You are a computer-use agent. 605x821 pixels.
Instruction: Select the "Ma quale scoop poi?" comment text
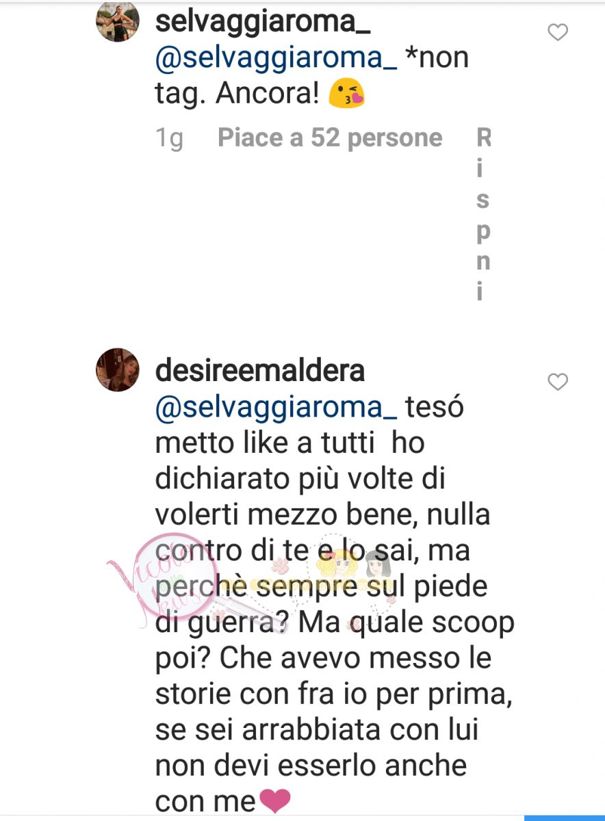335,641
